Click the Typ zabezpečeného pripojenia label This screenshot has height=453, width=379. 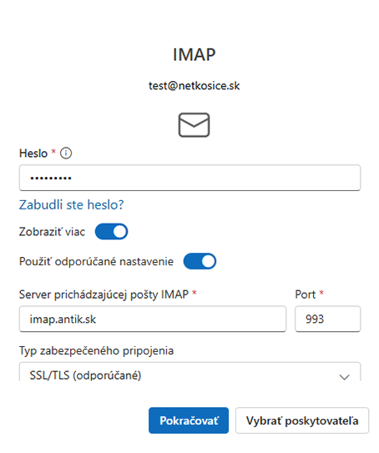(96, 350)
